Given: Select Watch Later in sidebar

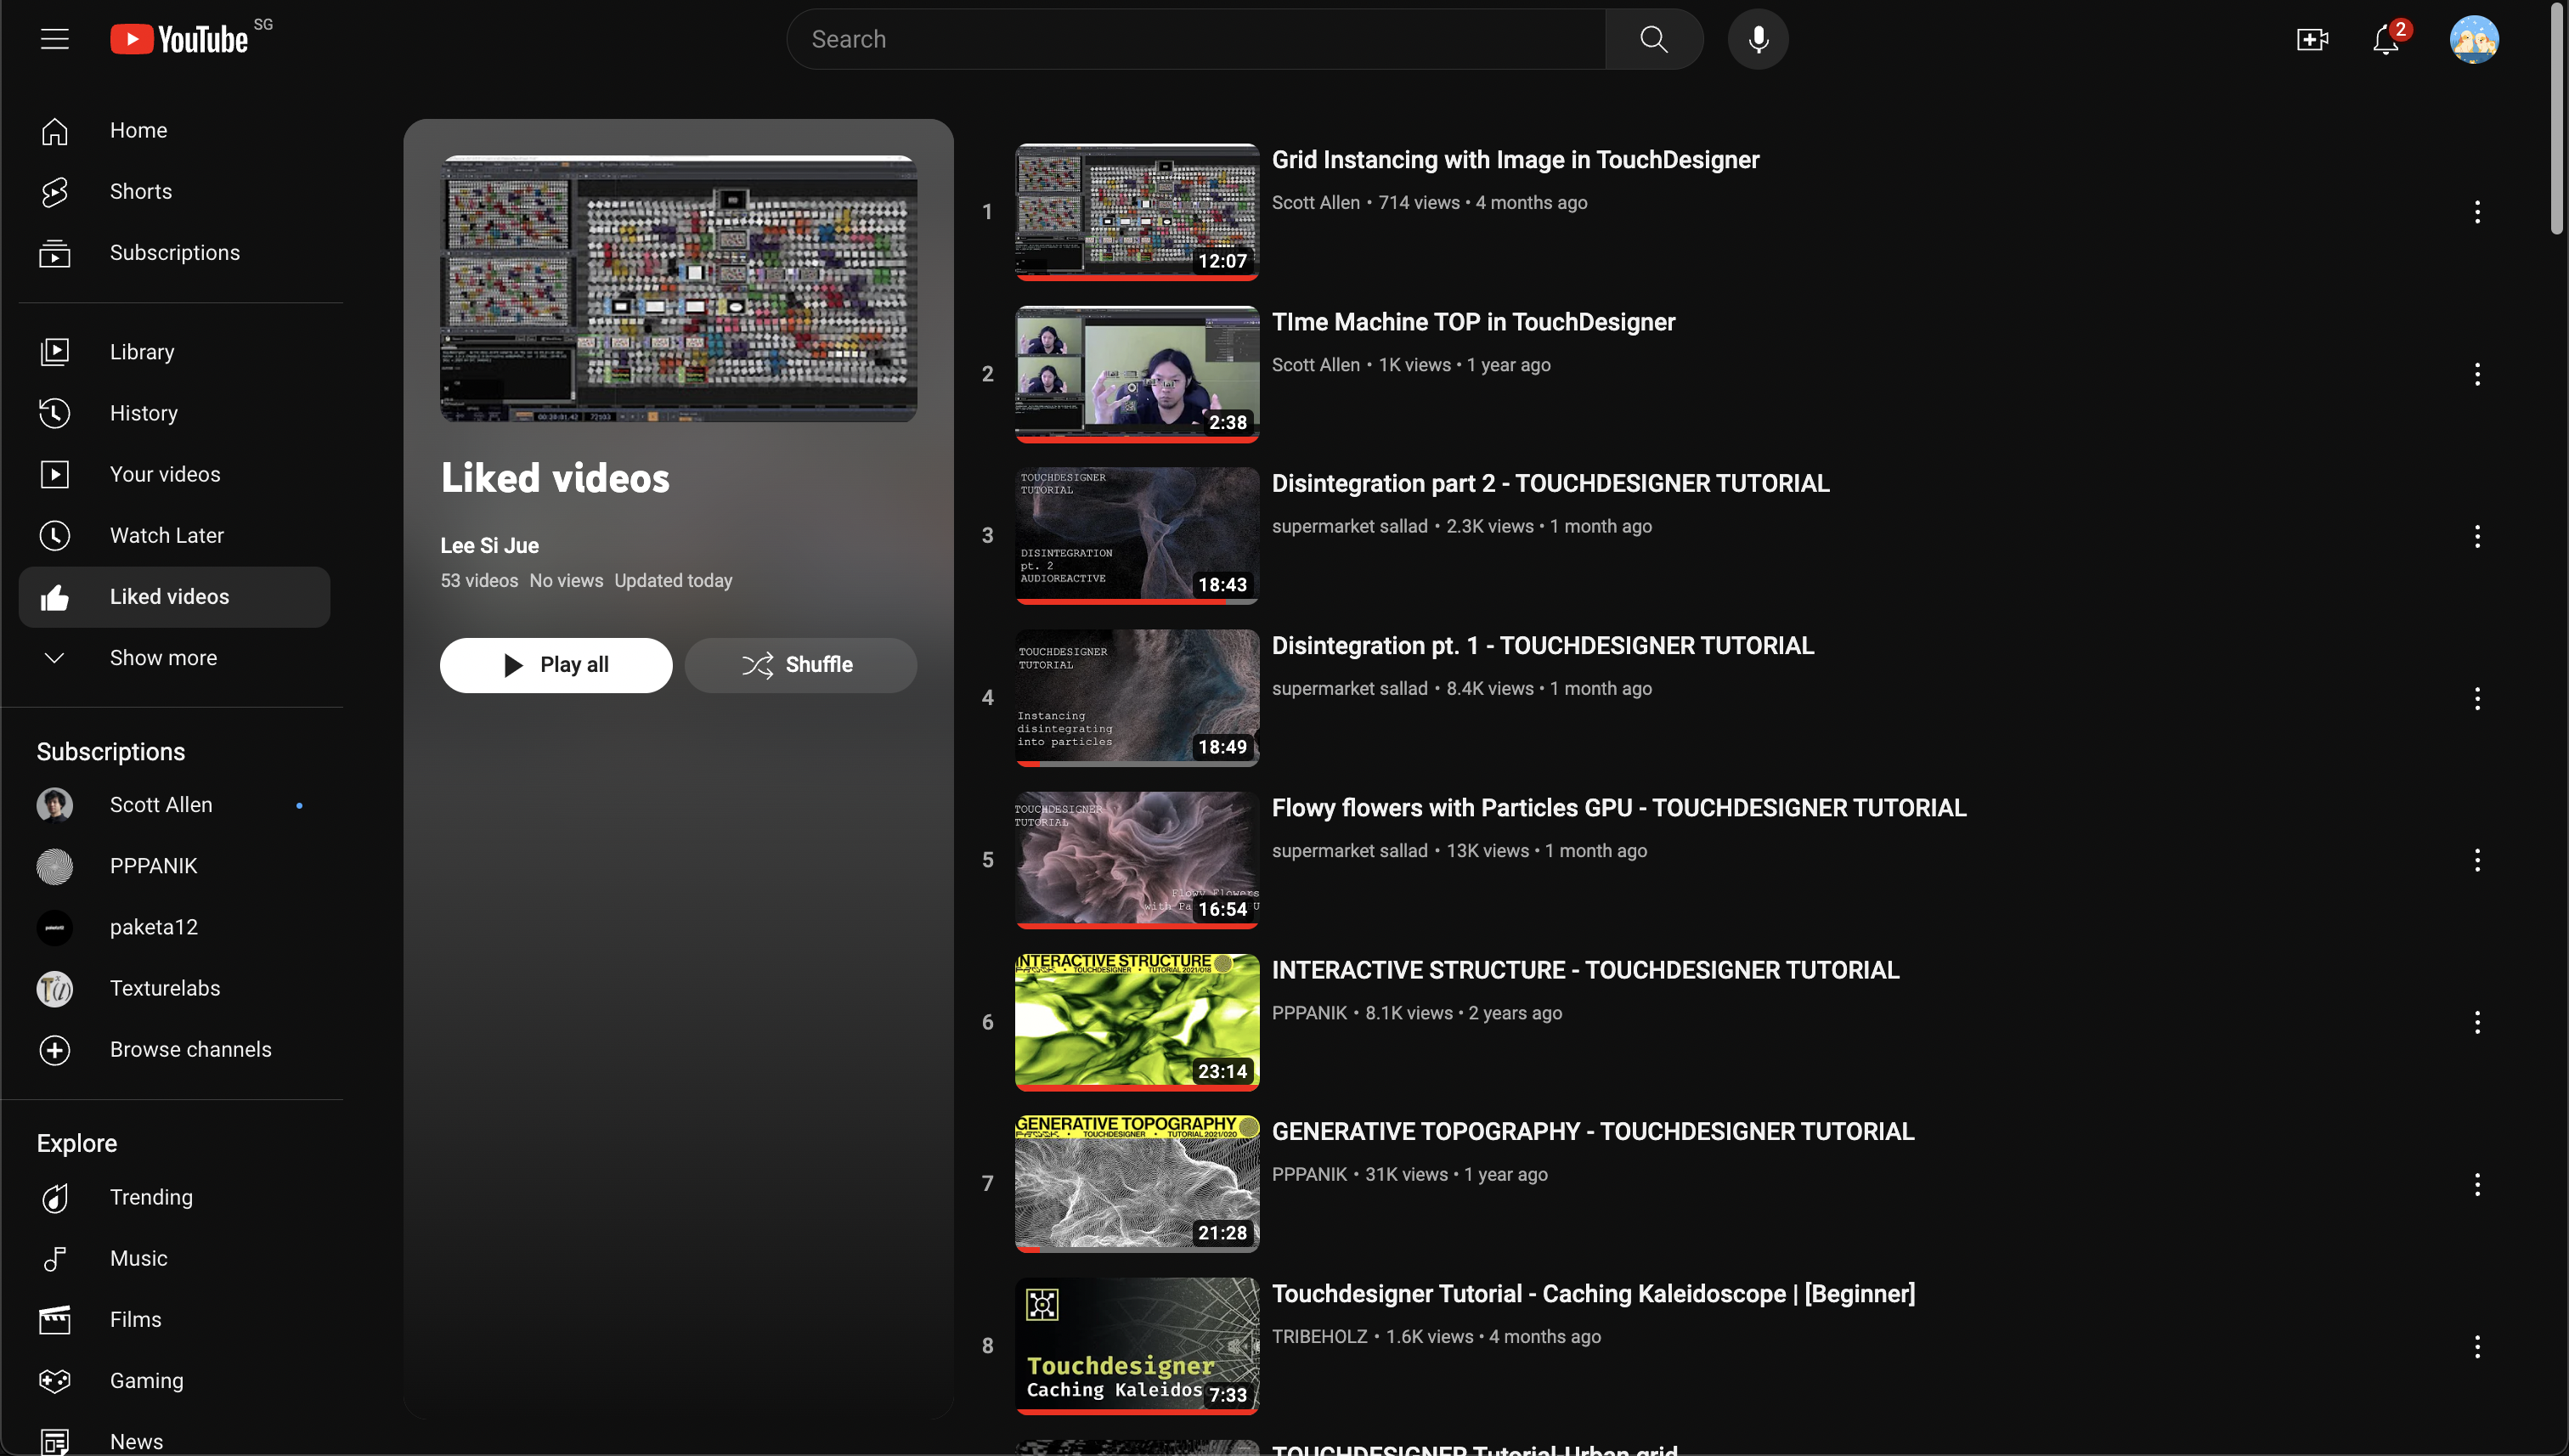Looking at the screenshot, I should [166, 535].
